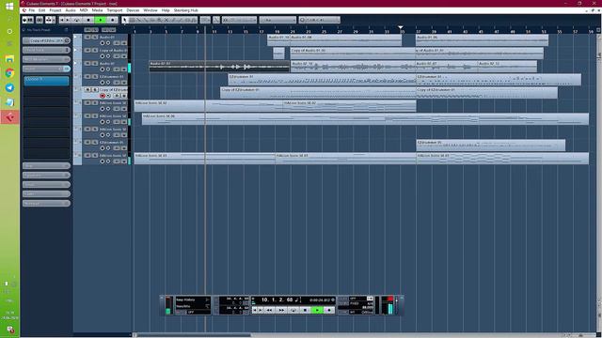Open the MIDI menu
The width and height of the screenshot is (602, 338).
(x=84, y=10)
